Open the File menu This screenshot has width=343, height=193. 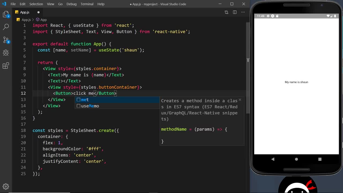pos(13,4)
